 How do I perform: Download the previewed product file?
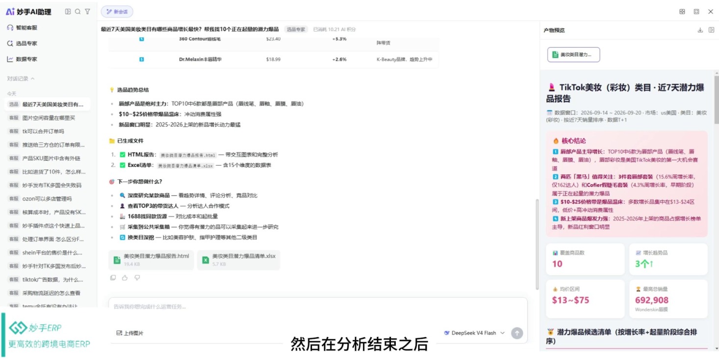[x=700, y=30]
